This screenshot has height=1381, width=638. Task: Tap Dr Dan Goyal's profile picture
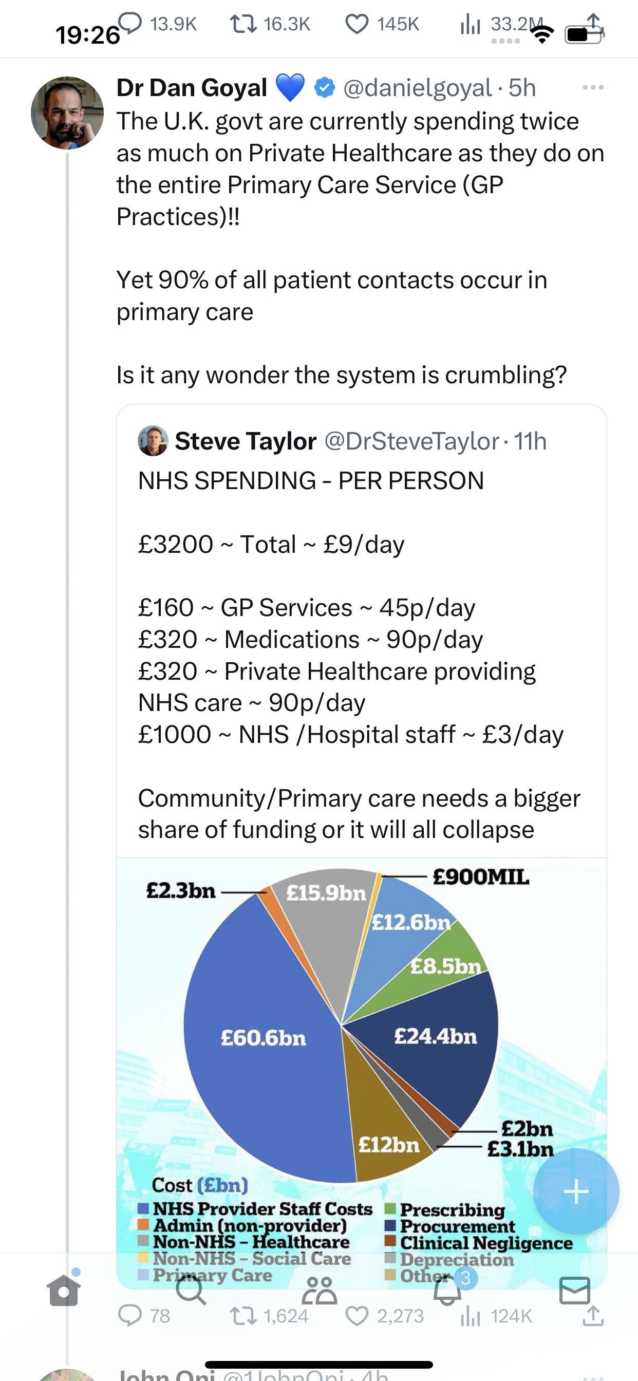[67, 113]
